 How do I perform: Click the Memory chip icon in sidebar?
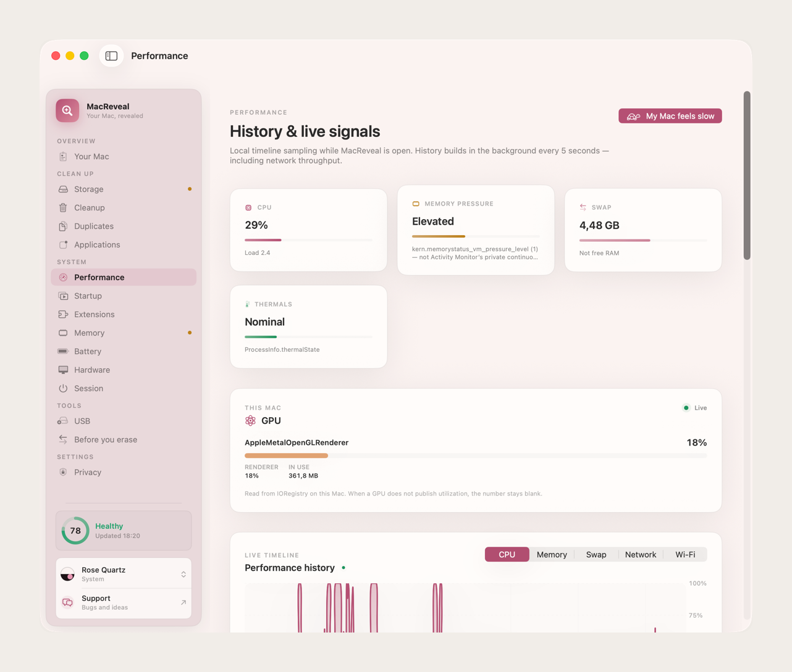click(63, 333)
